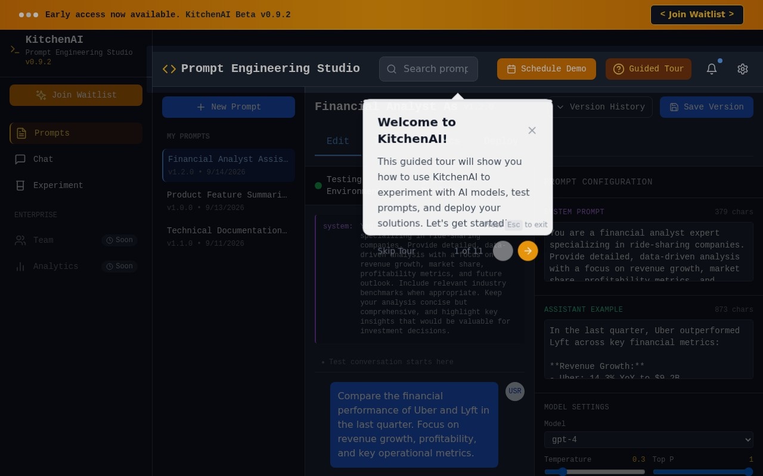This screenshot has width=763, height=476.
Task: Click the sidebar Join Waitlist button
Action: pos(76,95)
